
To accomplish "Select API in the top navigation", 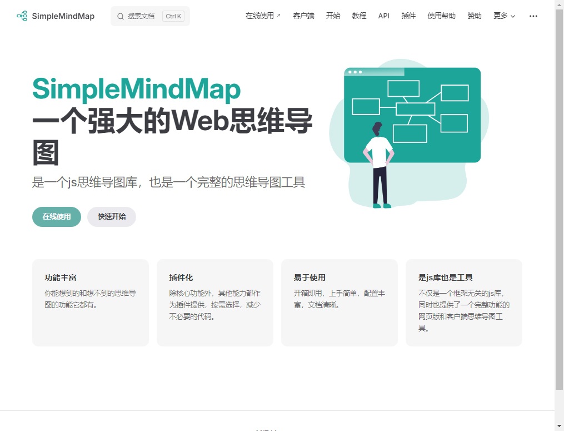I will click(x=384, y=16).
